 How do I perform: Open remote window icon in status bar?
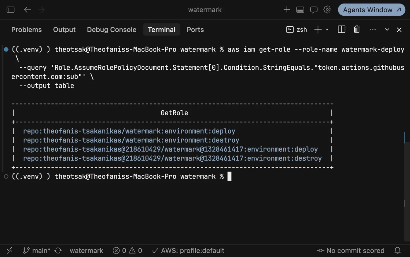click(9, 250)
